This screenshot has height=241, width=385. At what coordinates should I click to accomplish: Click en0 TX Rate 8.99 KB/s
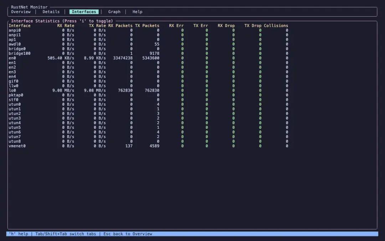(x=95, y=58)
